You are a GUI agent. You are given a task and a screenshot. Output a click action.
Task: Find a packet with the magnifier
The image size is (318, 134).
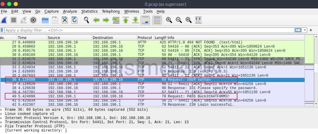click(x=86, y=20)
